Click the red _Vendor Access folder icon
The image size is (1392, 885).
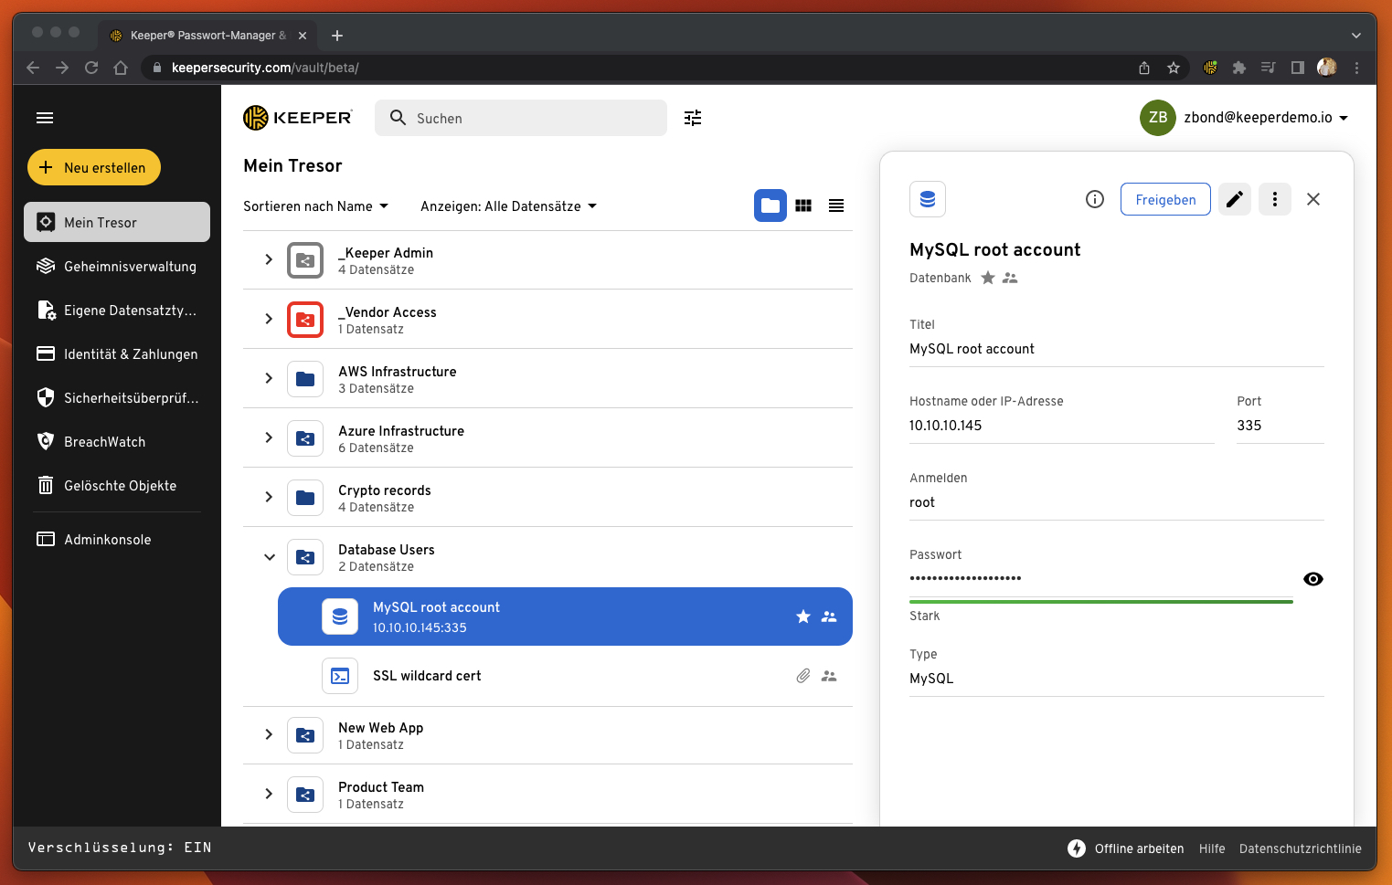305,320
